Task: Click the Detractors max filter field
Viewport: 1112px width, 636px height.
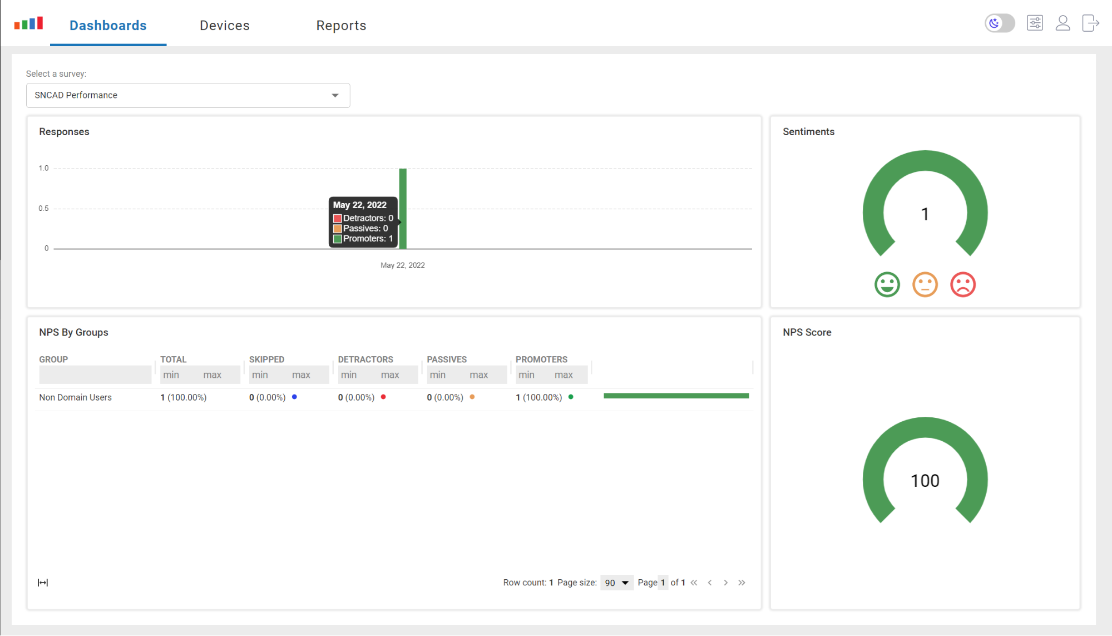Action: click(398, 374)
